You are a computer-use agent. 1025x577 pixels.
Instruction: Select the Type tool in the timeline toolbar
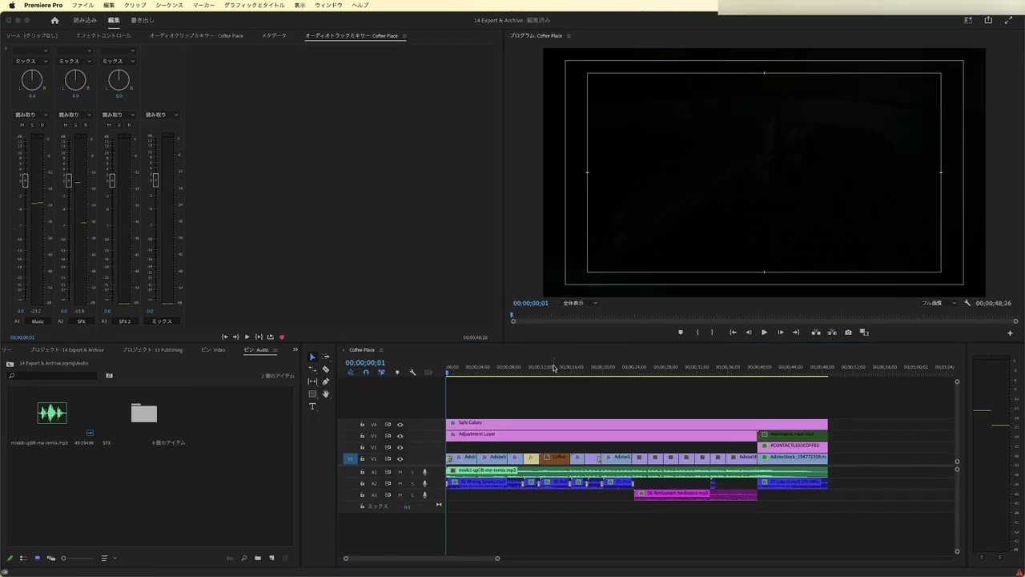point(312,406)
